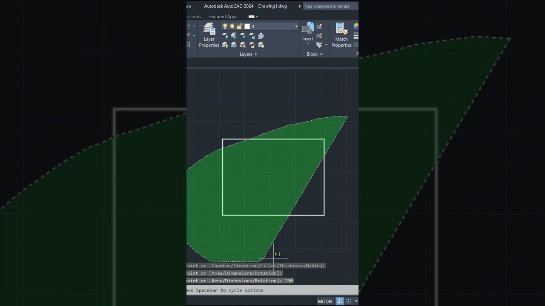Click the MODEL space button
The image size is (545, 306).
coord(325,301)
